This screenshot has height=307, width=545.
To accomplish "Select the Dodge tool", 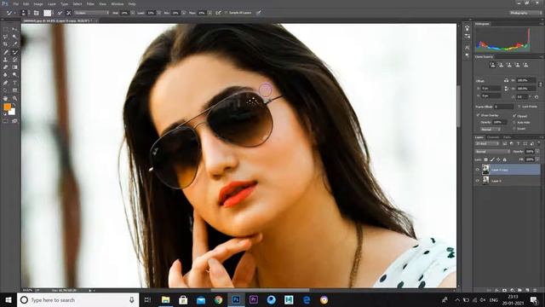I will click(x=14, y=75).
